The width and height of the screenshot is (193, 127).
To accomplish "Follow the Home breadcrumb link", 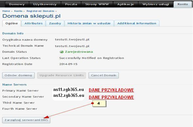I will click(6, 11).
